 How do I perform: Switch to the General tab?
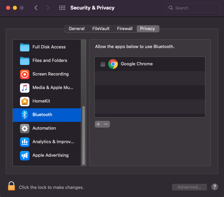(x=76, y=28)
